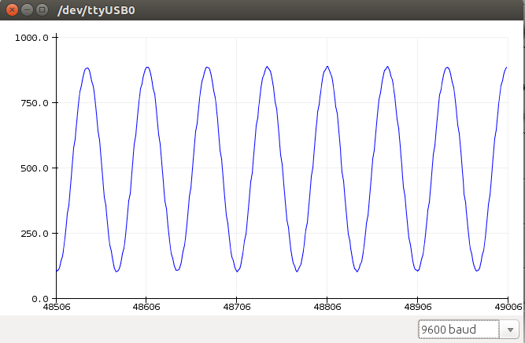Click the 48906 x-axis label
Image resolution: width=525 pixels, height=343 pixels.
417,307
